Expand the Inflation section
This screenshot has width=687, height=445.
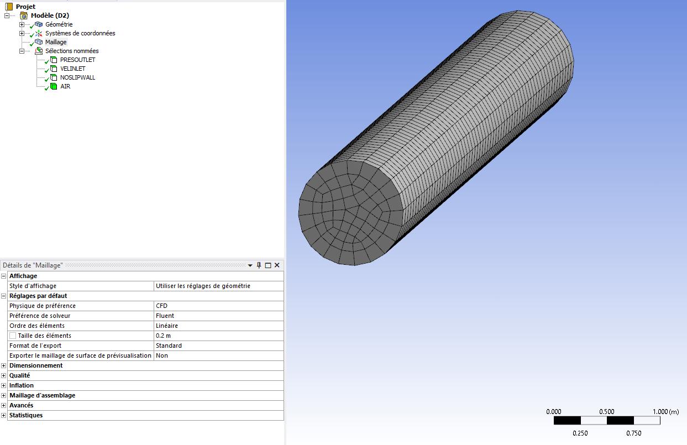4,385
